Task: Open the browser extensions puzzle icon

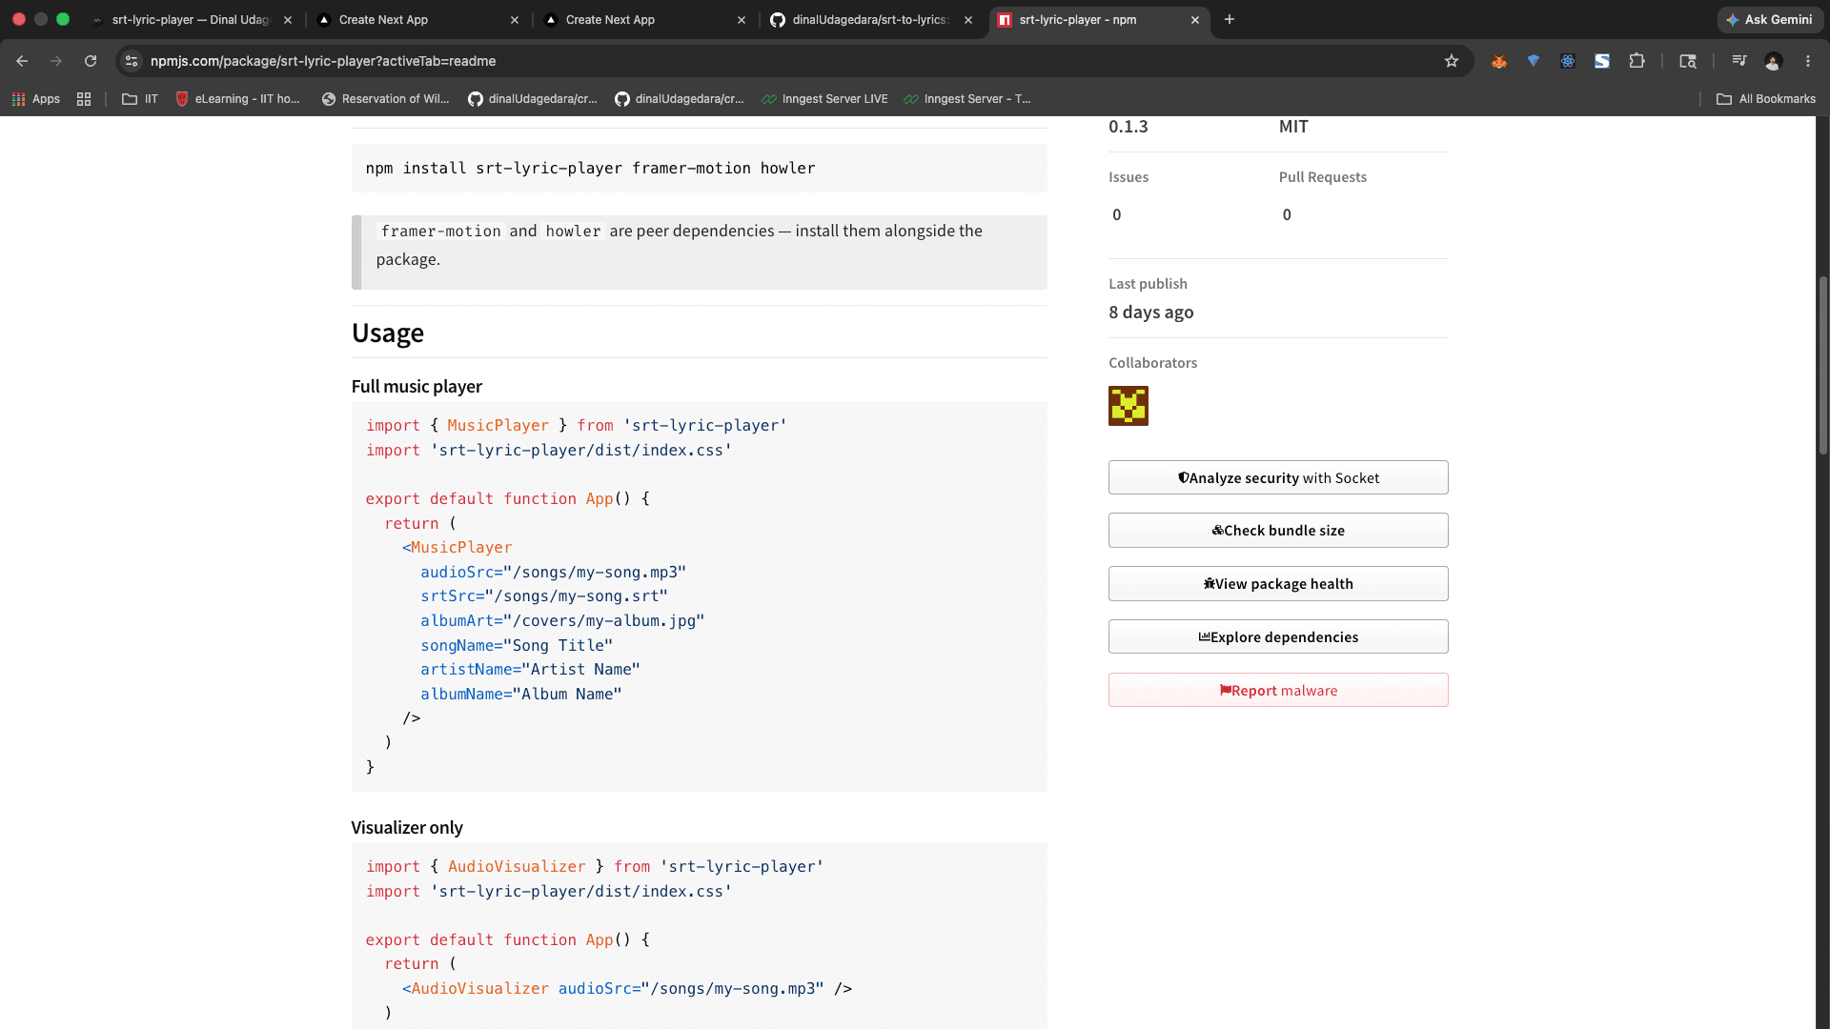Action: click(x=1637, y=61)
